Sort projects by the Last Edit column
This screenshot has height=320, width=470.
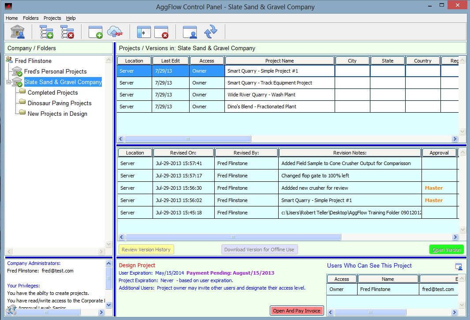pos(171,60)
